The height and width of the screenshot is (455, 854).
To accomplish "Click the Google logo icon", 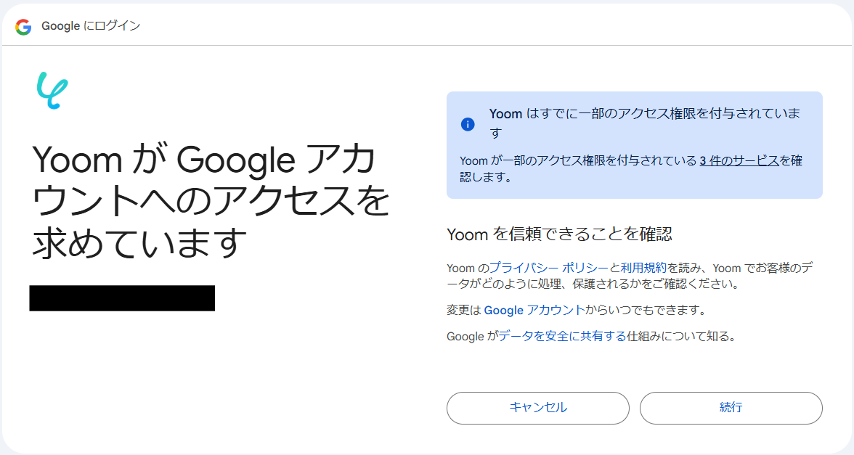I will coord(23,27).
